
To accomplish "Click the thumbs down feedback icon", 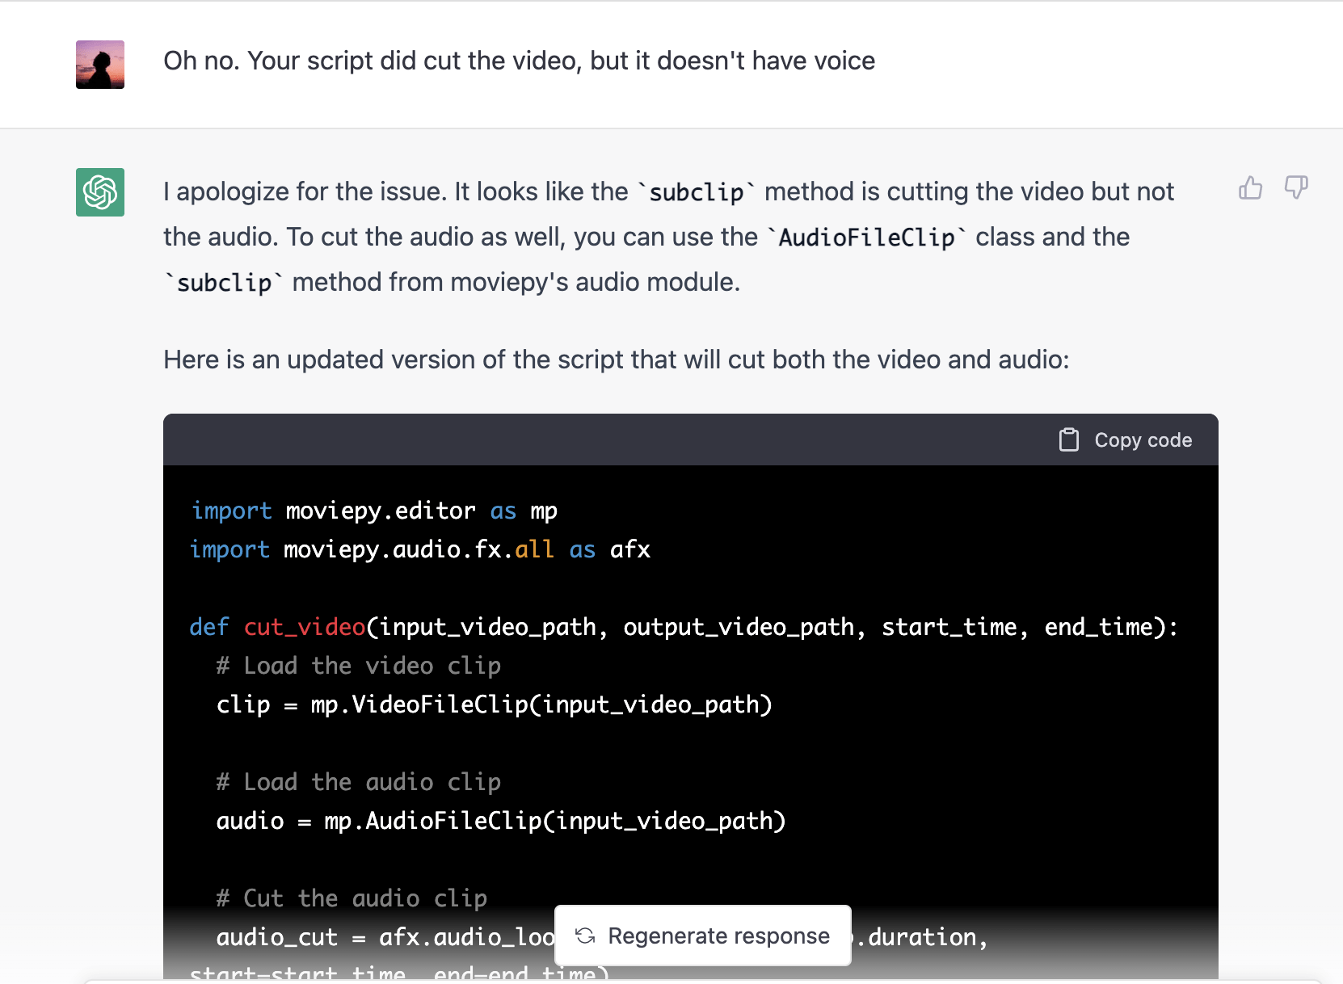I will pyautogui.click(x=1296, y=188).
